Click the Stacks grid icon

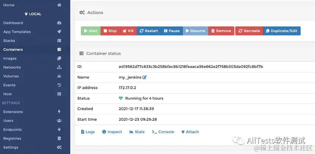click(59, 40)
